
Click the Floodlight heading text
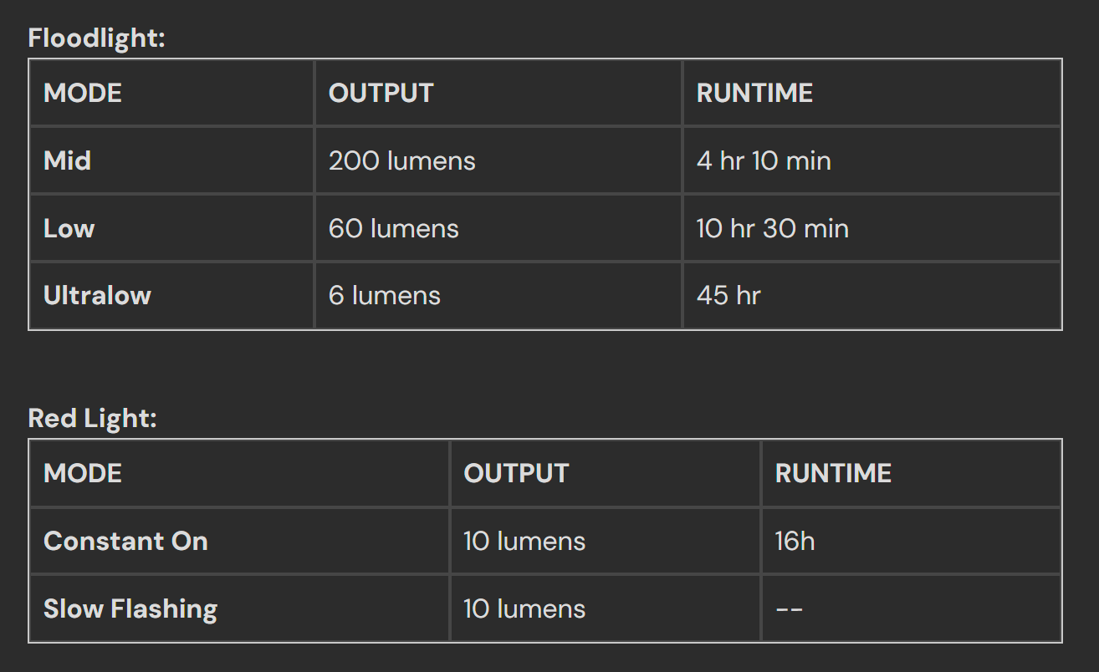tap(97, 38)
